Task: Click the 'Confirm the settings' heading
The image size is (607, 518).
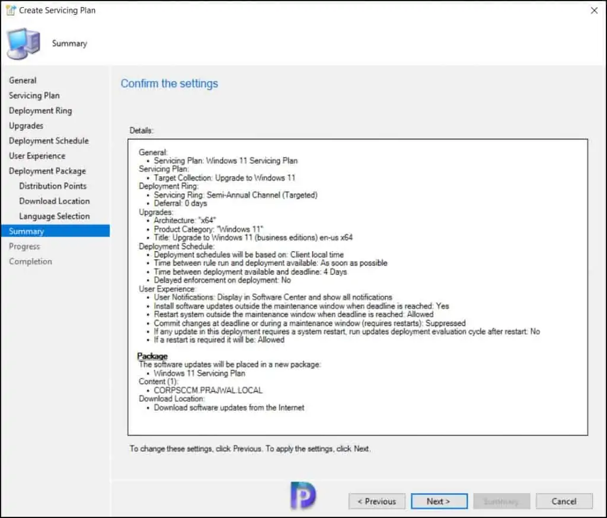Action: point(169,83)
